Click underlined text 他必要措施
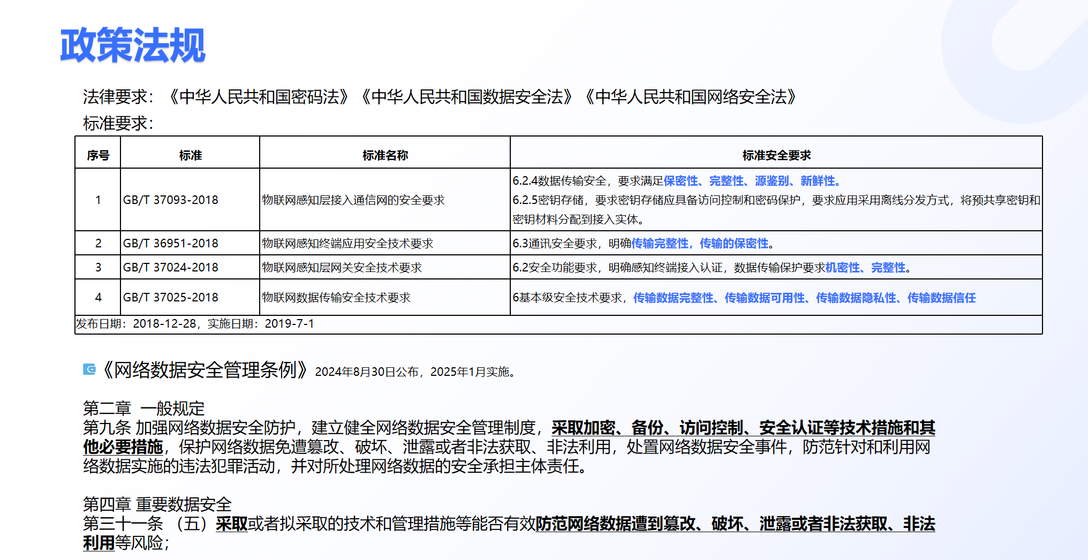 coord(123,447)
